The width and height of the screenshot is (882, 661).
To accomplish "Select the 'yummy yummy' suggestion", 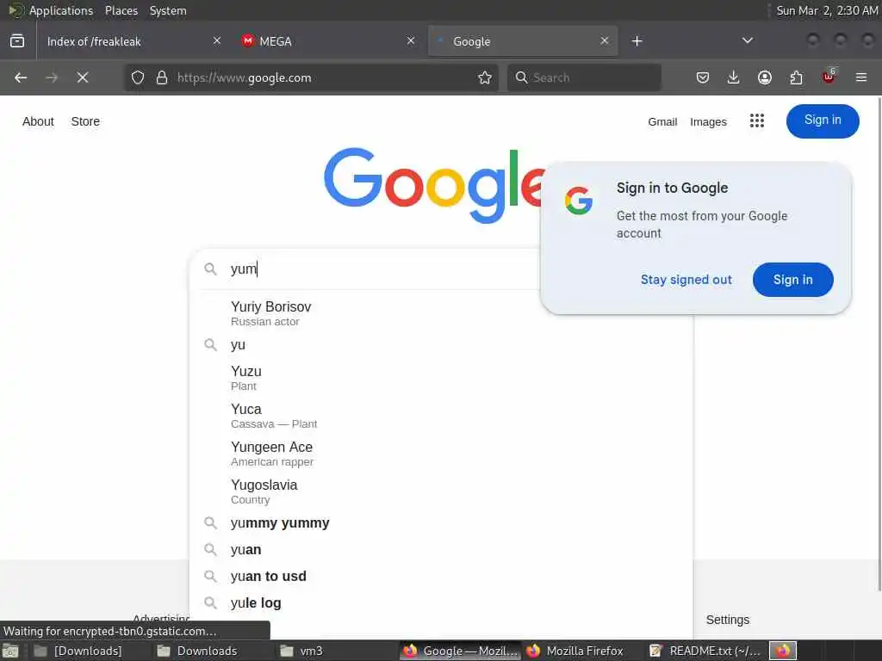I will point(441,522).
